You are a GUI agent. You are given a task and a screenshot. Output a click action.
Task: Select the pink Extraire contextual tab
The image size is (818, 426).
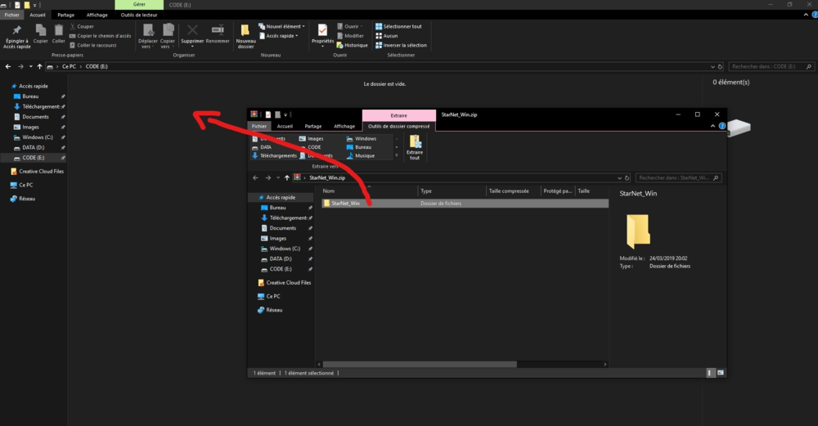399,115
